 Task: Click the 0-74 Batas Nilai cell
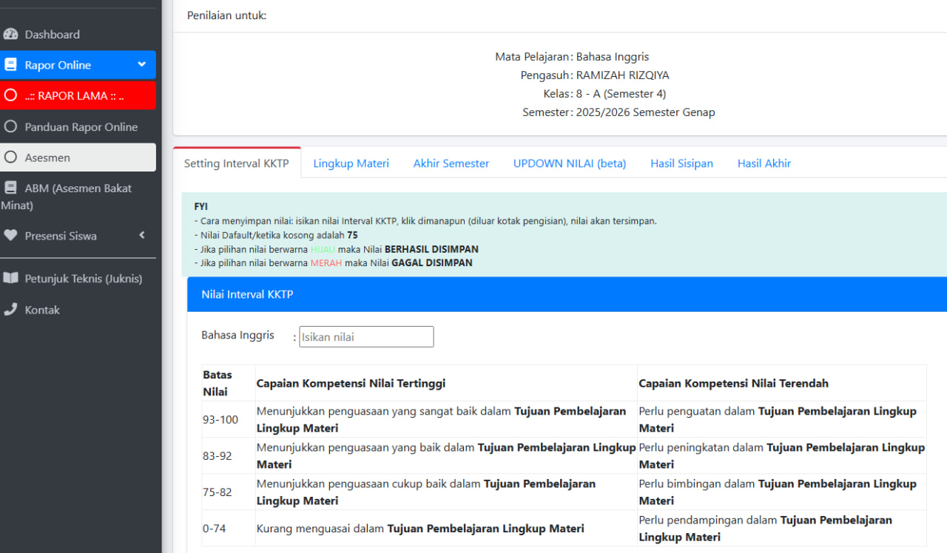pyautogui.click(x=229, y=528)
